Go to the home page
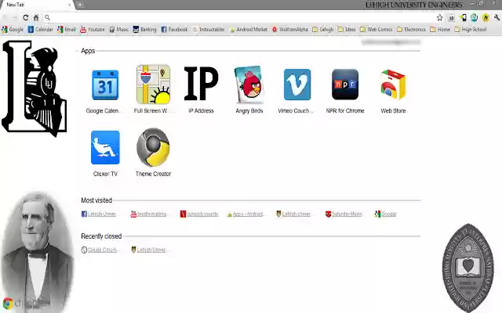 [36, 17]
